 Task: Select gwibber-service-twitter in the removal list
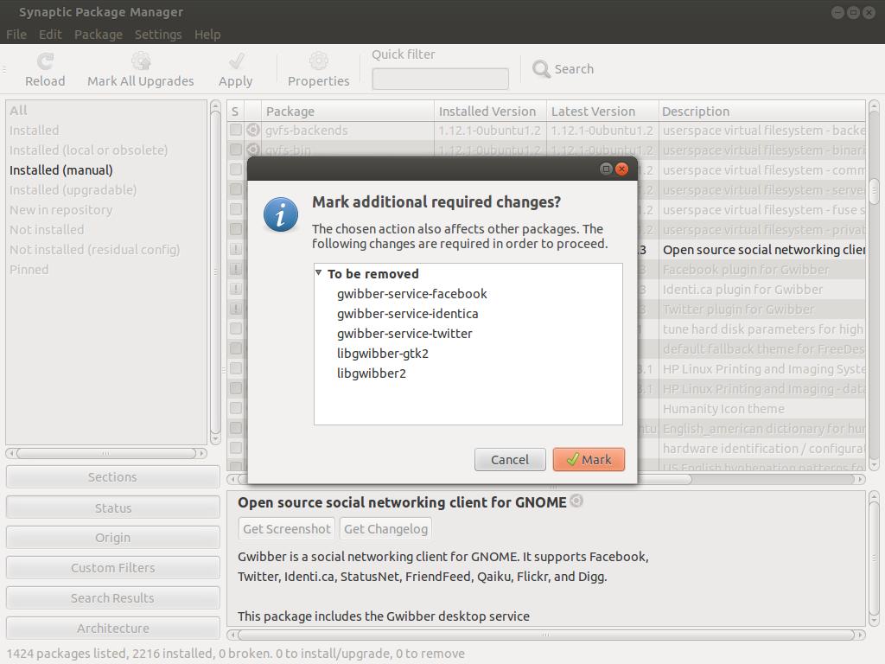(404, 334)
